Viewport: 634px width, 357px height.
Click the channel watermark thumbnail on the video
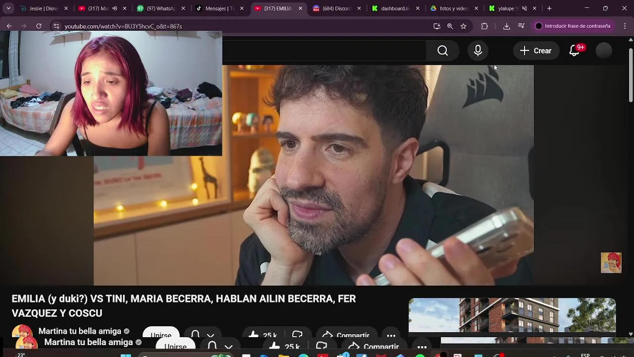tap(611, 263)
